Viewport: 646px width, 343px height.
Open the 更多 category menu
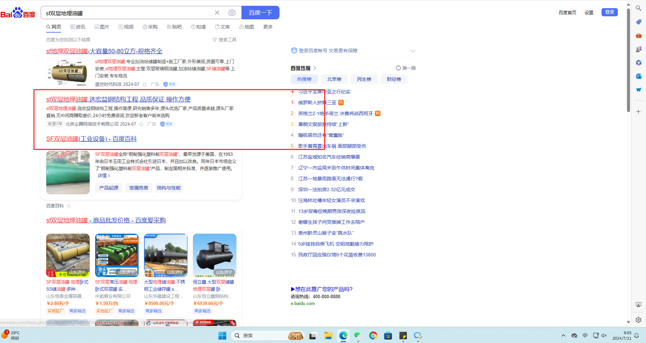[x=268, y=27]
